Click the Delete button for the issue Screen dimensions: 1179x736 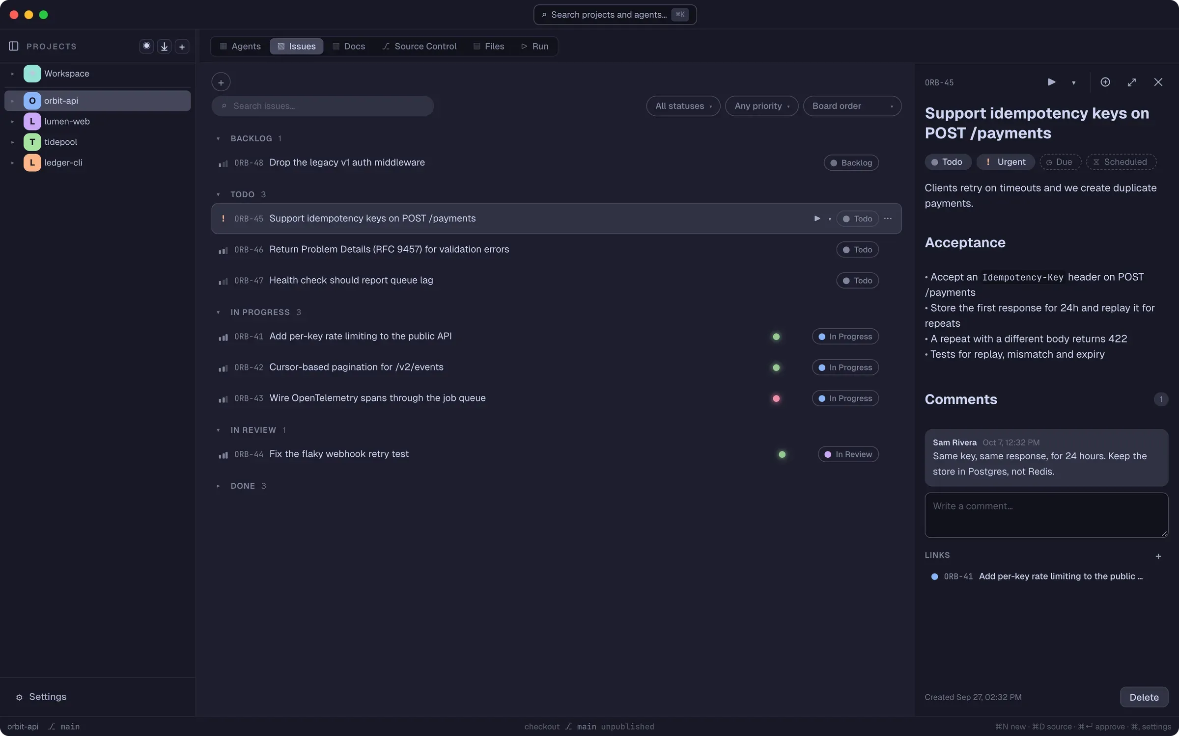pyautogui.click(x=1144, y=697)
